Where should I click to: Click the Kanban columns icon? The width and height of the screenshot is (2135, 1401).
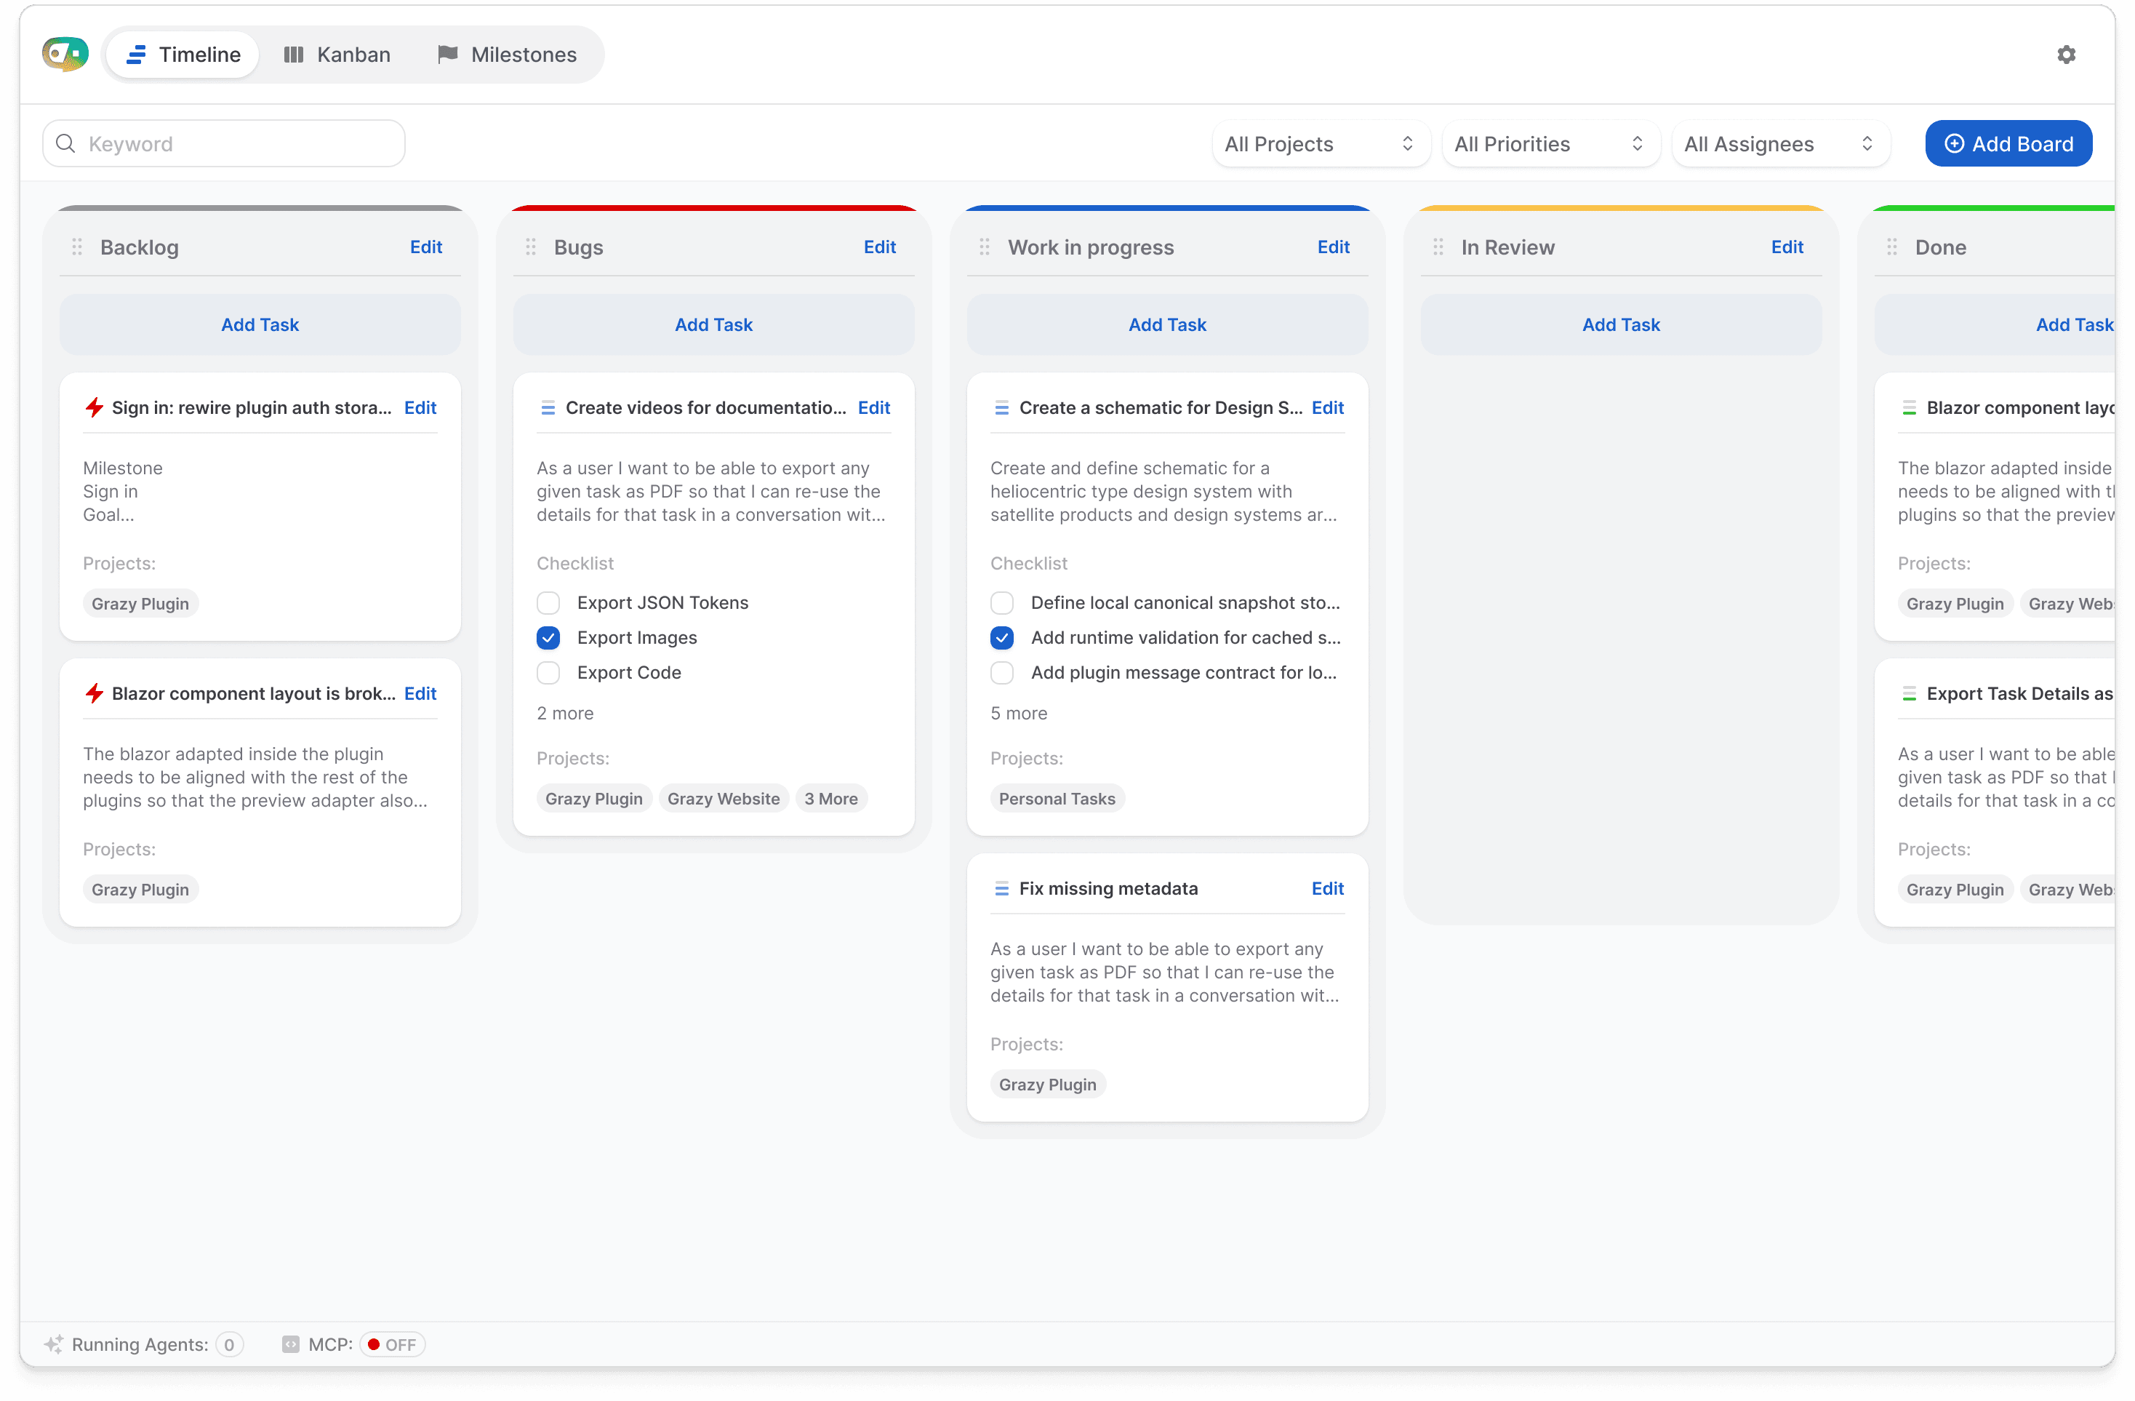pyautogui.click(x=293, y=55)
